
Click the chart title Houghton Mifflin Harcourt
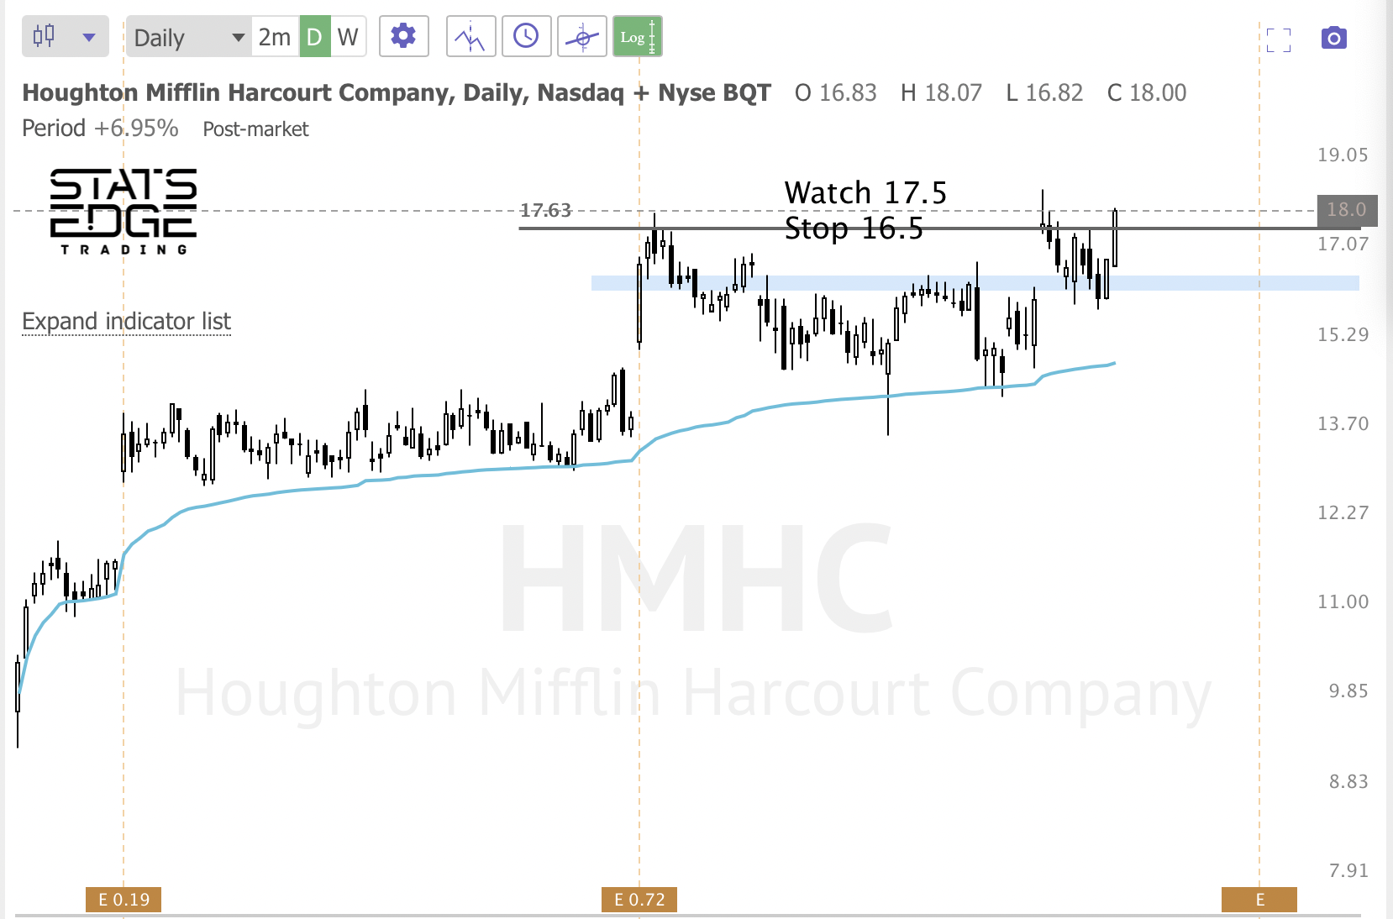(x=397, y=92)
